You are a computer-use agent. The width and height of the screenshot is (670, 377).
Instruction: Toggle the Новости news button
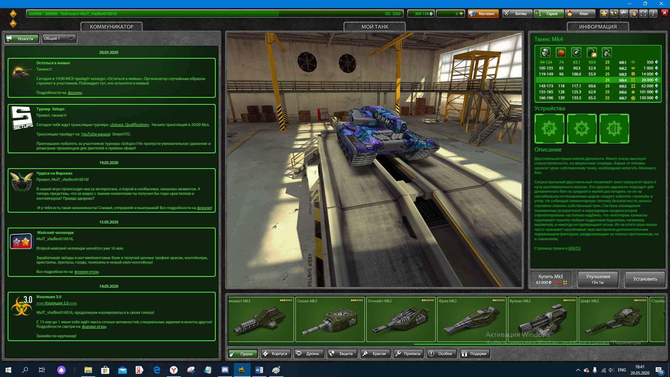click(x=22, y=38)
